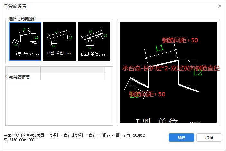Select the I型 马凳筋 shape thumbnail
The image size is (226, 151).
(x=25, y=41)
